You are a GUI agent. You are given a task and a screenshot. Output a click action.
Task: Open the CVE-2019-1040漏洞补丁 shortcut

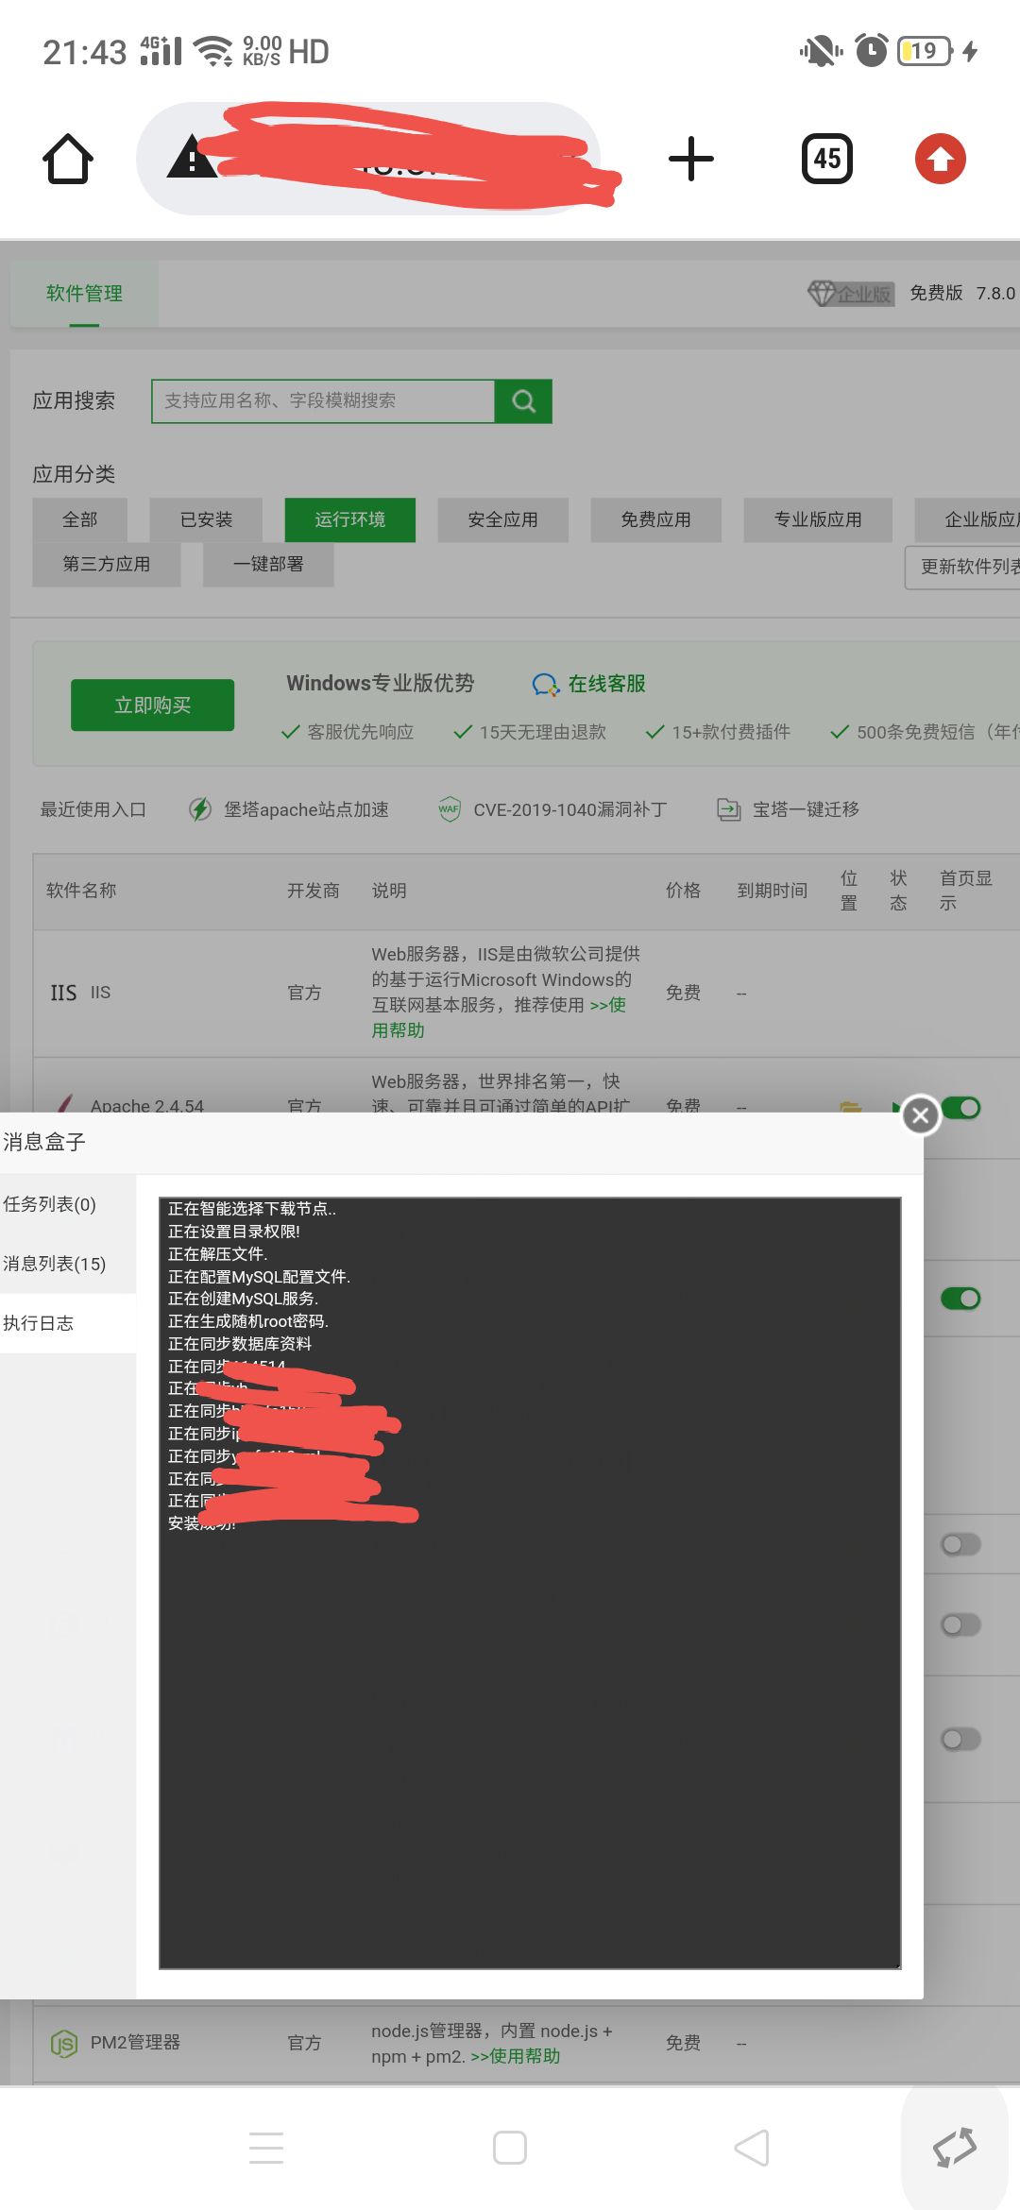570,809
